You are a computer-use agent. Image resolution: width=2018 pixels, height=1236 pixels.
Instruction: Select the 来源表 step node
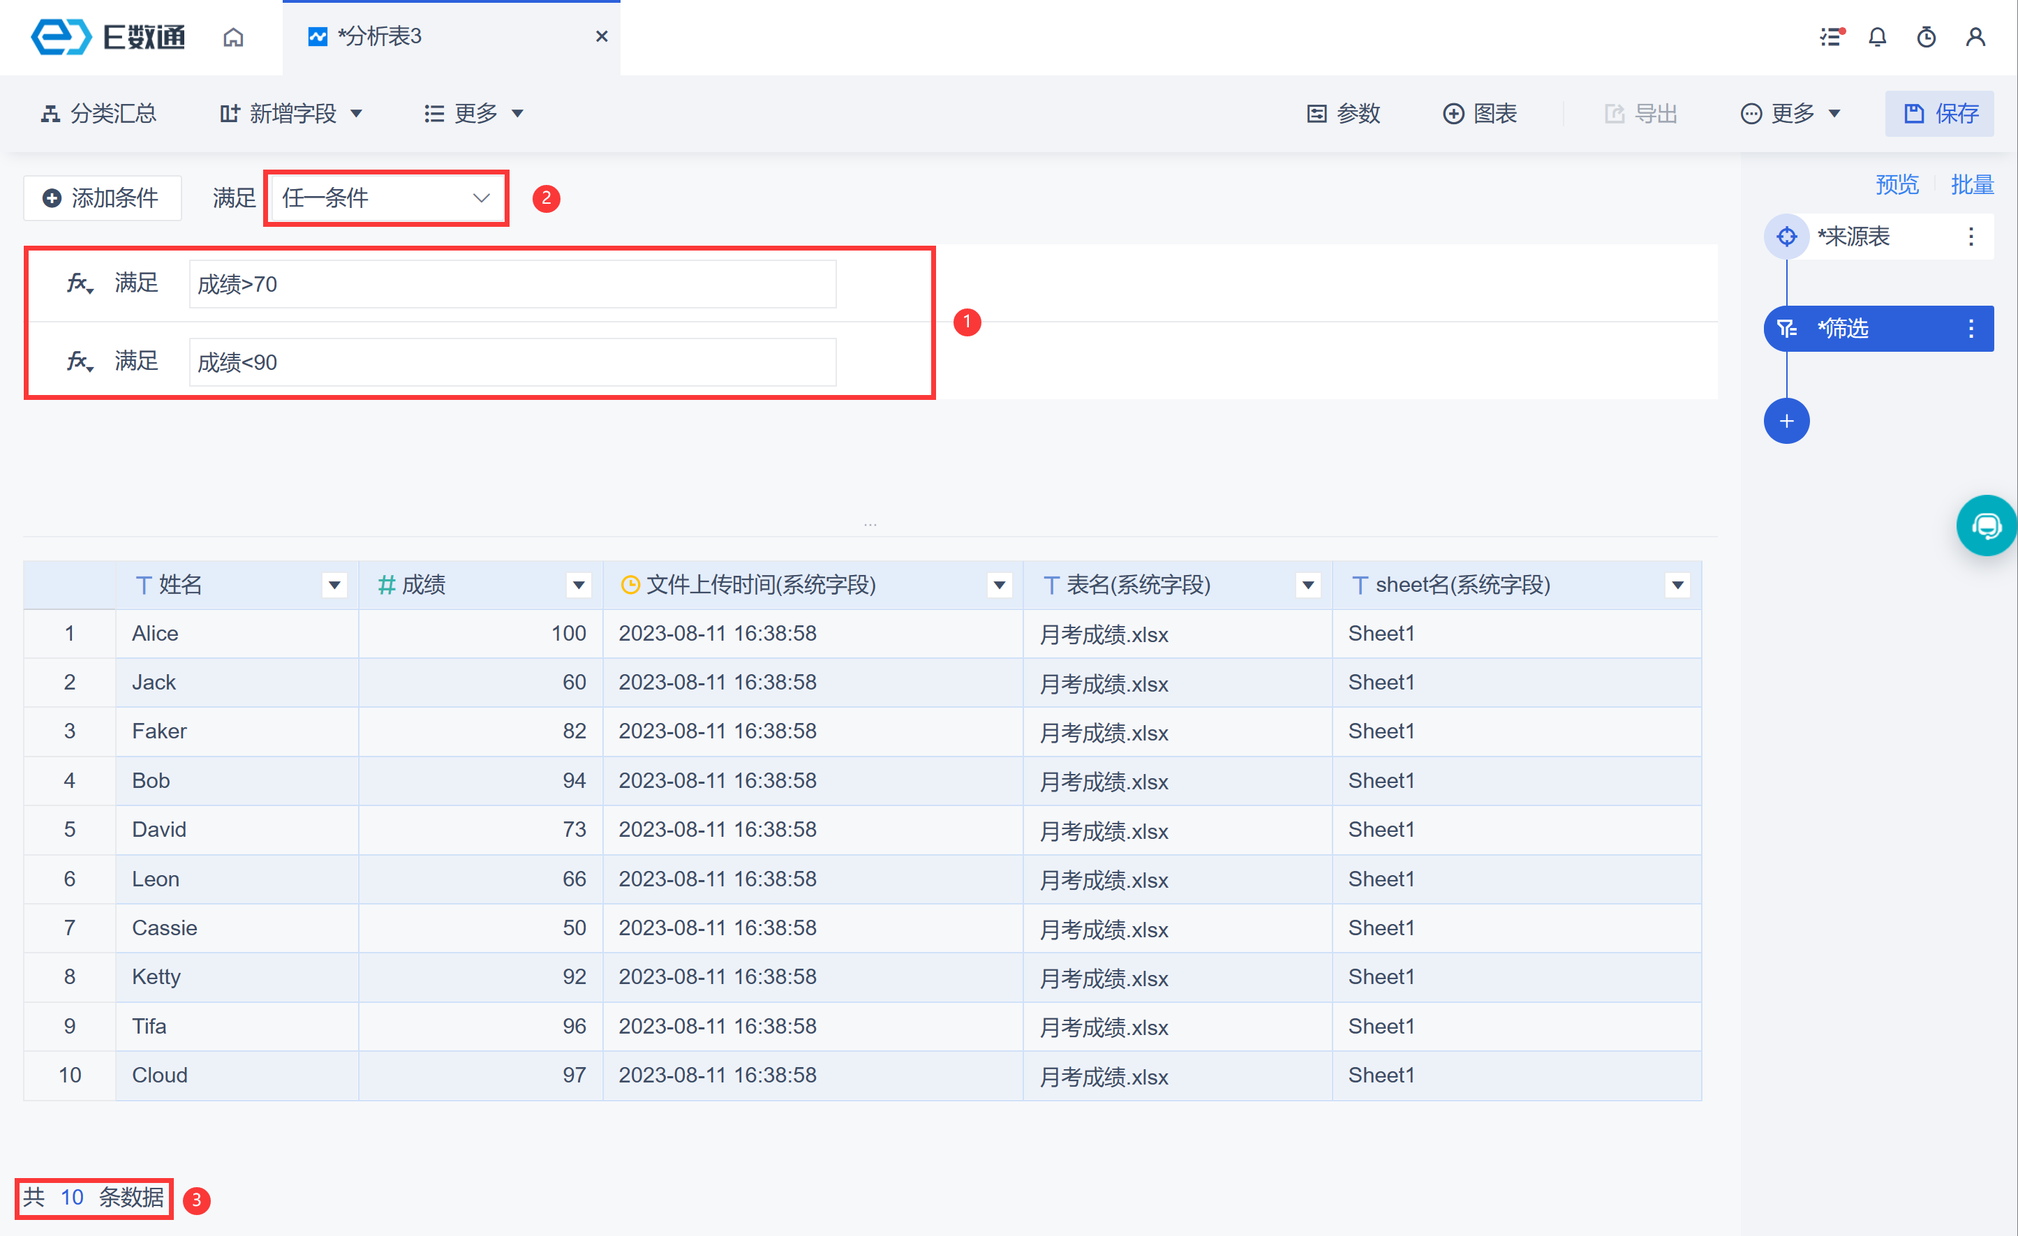(1853, 237)
